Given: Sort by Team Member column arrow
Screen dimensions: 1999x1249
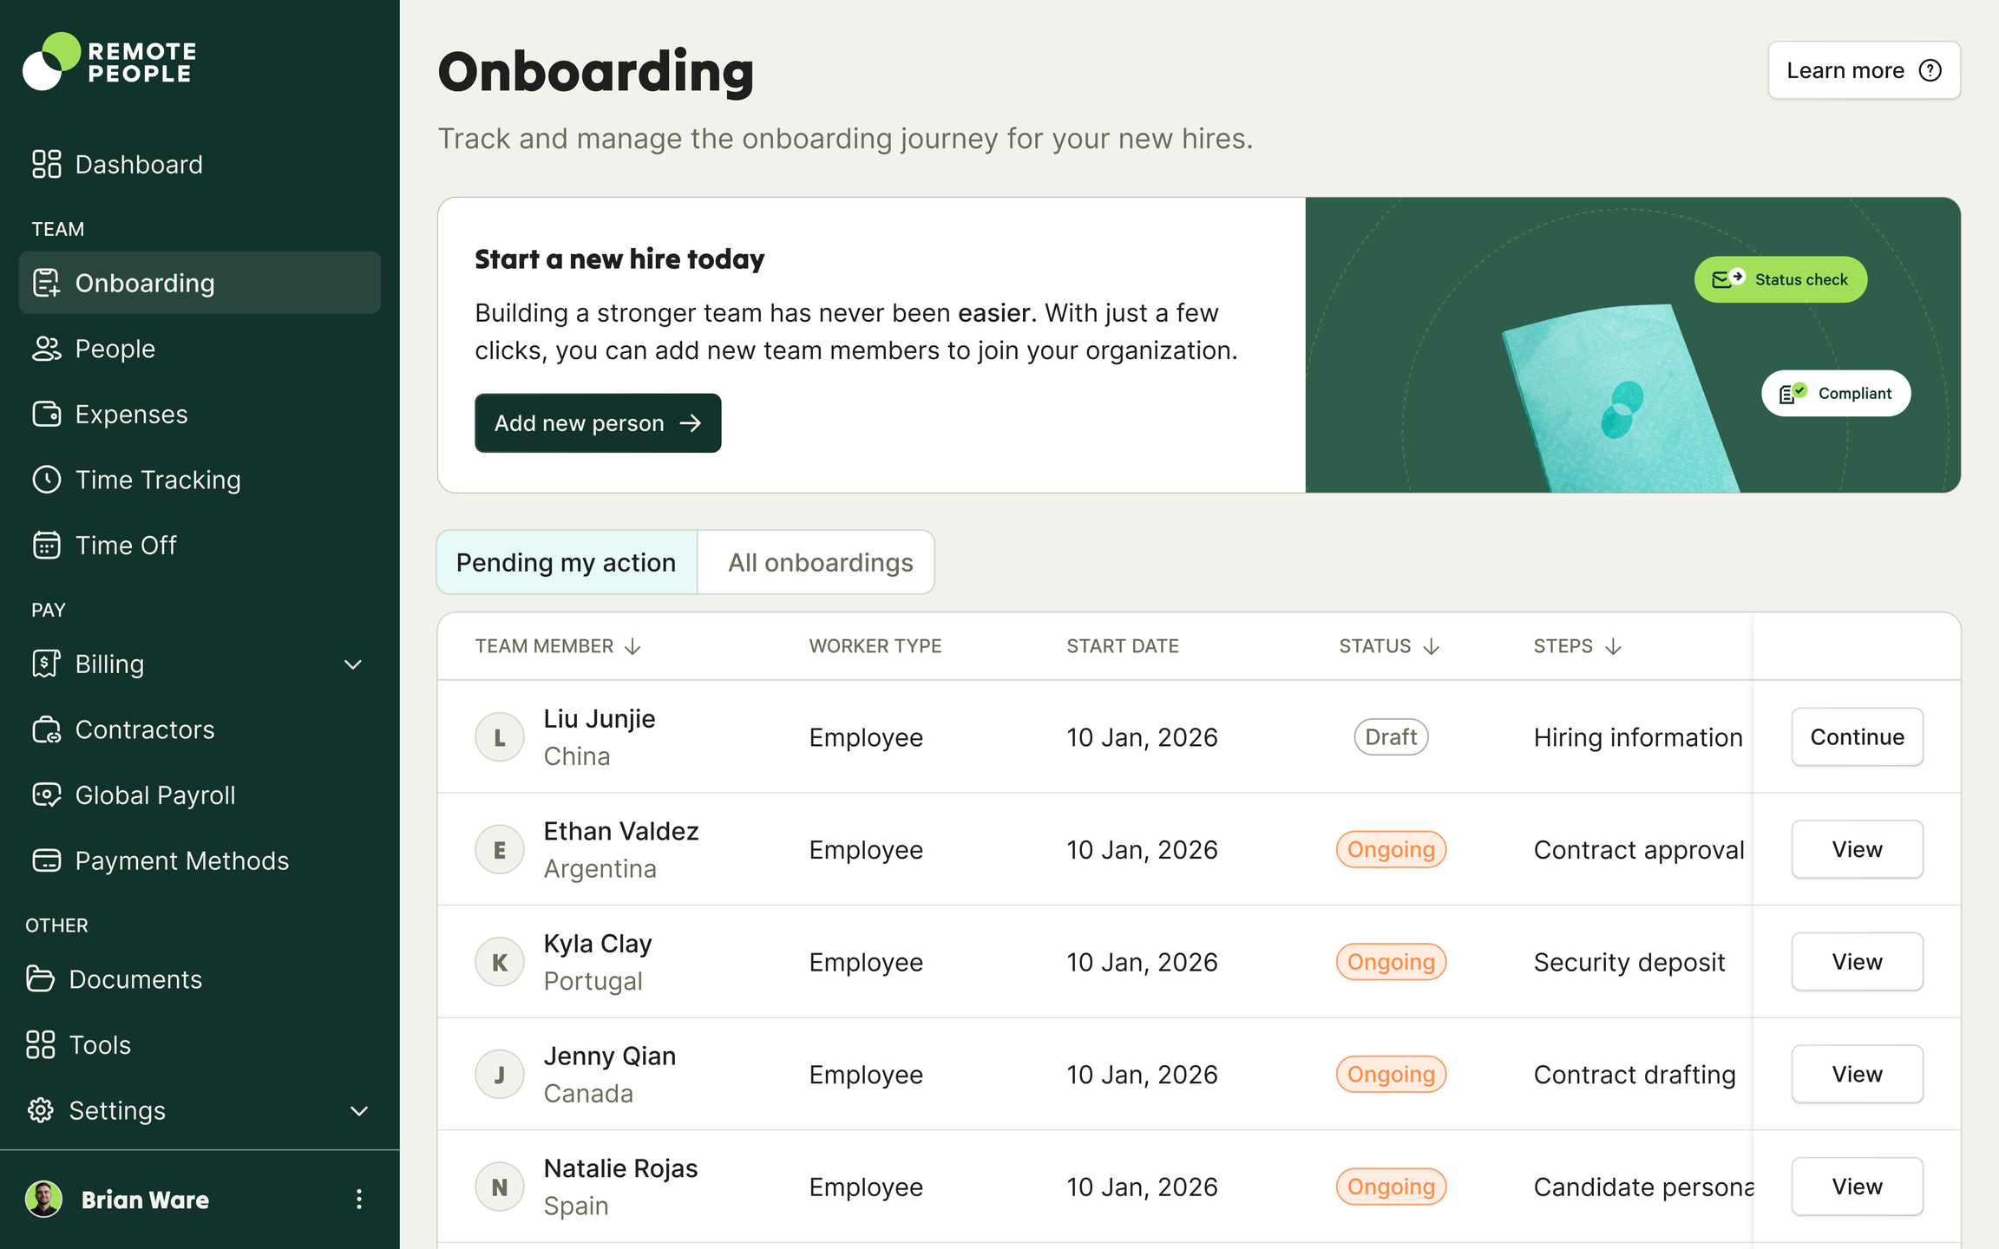Looking at the screenshot, I should pyautogui.click(x=633, y=646).
